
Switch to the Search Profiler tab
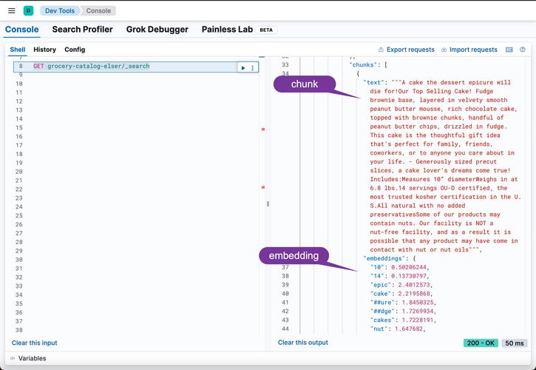click(82, 30)
